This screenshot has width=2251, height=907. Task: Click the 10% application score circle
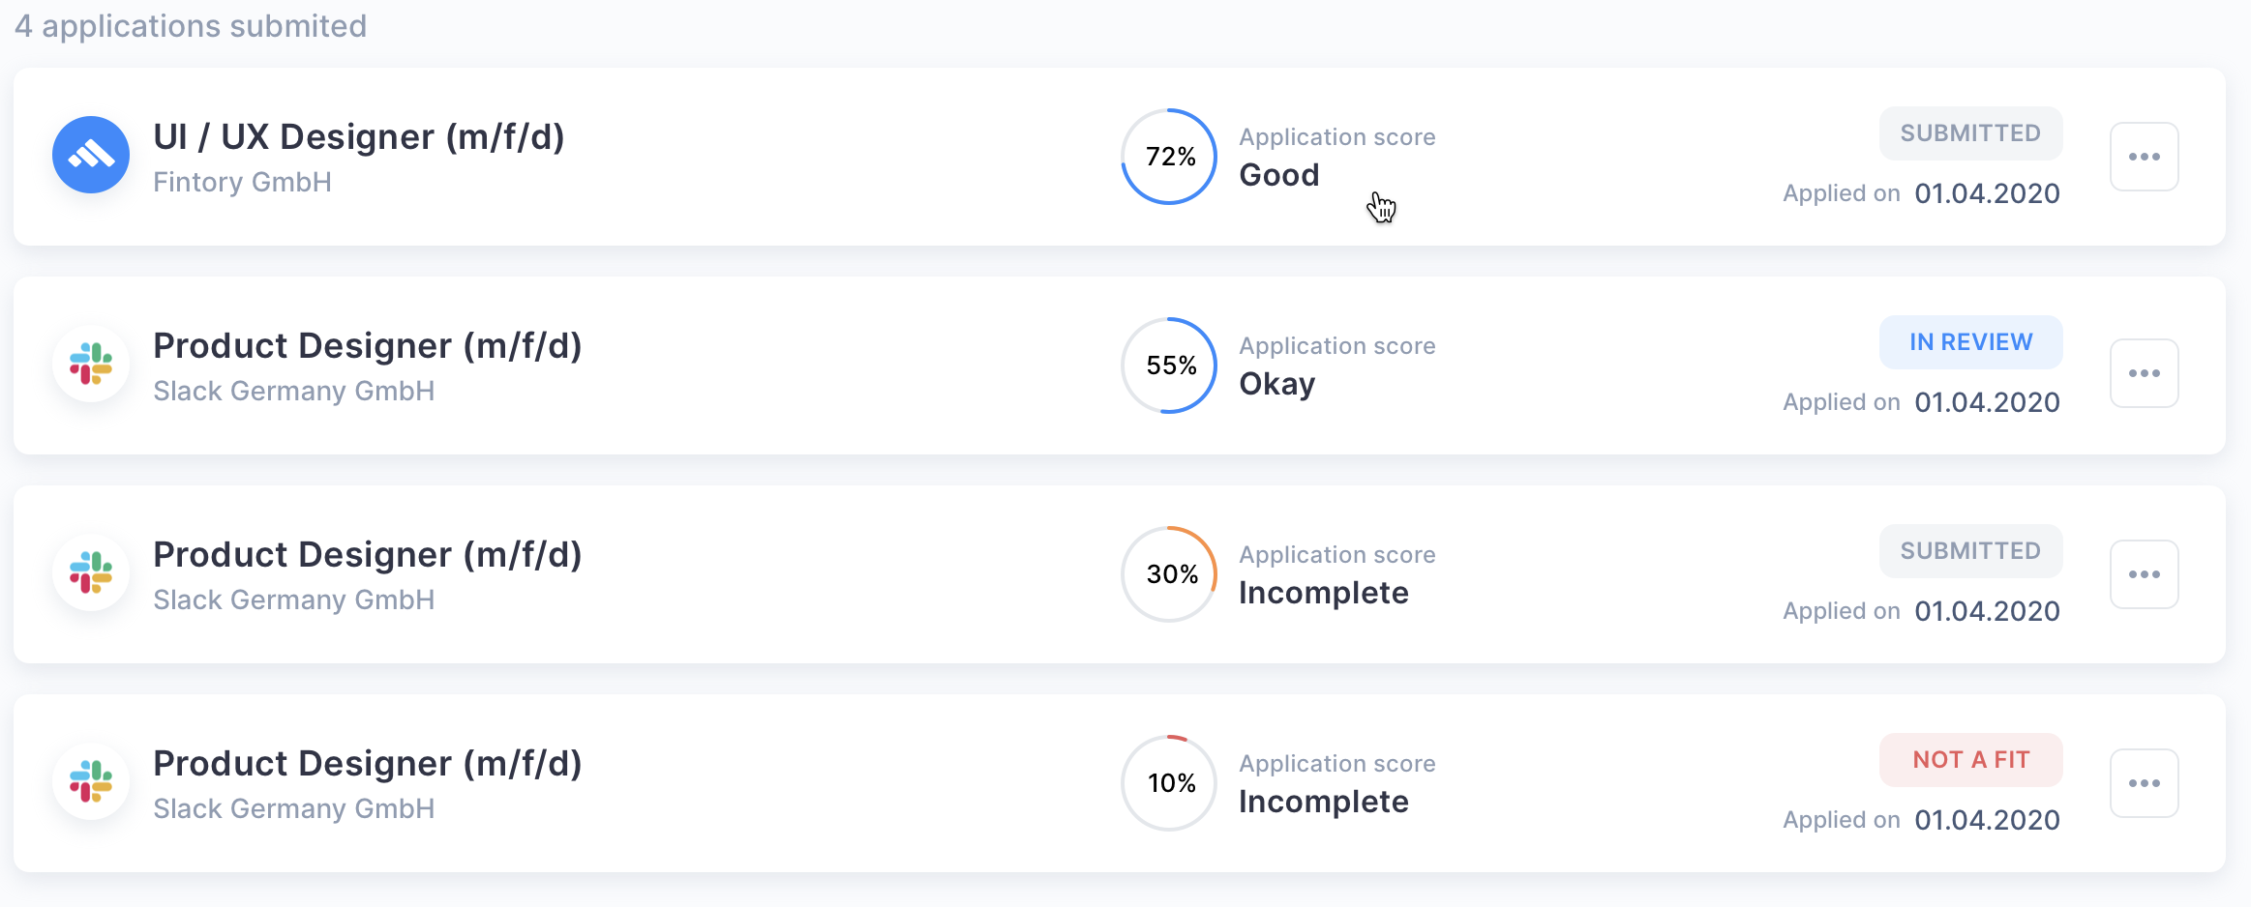(x=1169, y=783)
